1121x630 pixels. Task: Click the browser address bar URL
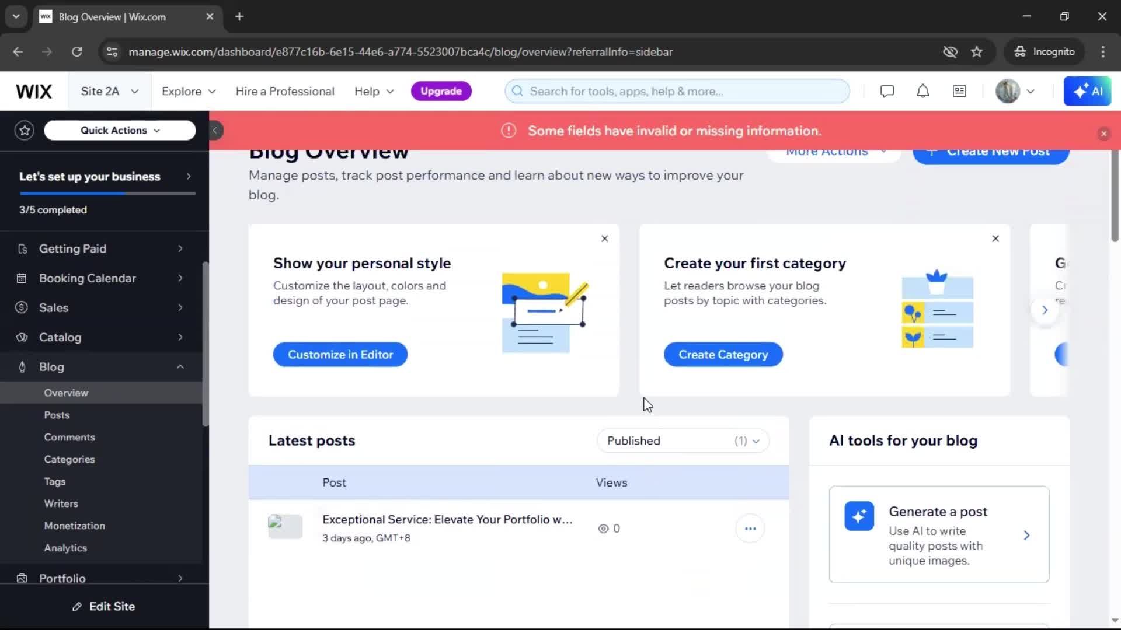[401, 51]
